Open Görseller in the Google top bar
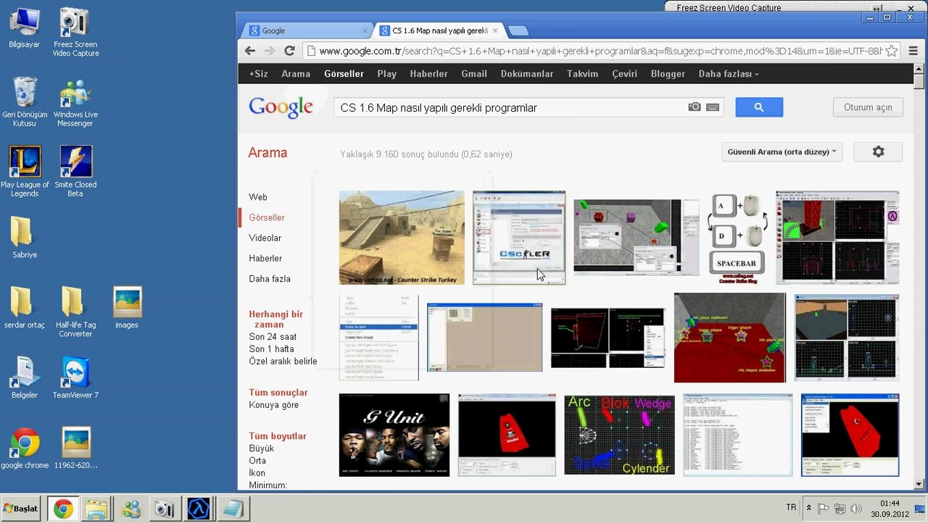Image resolution: width=928 pixels, height=523 pixels. tap(344, 74)
